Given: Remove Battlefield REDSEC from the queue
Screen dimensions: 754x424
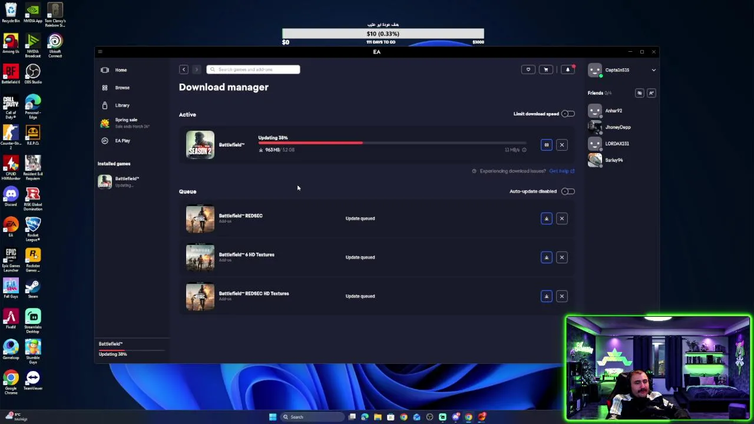Looking at the screenshot, I should point(561,218).
